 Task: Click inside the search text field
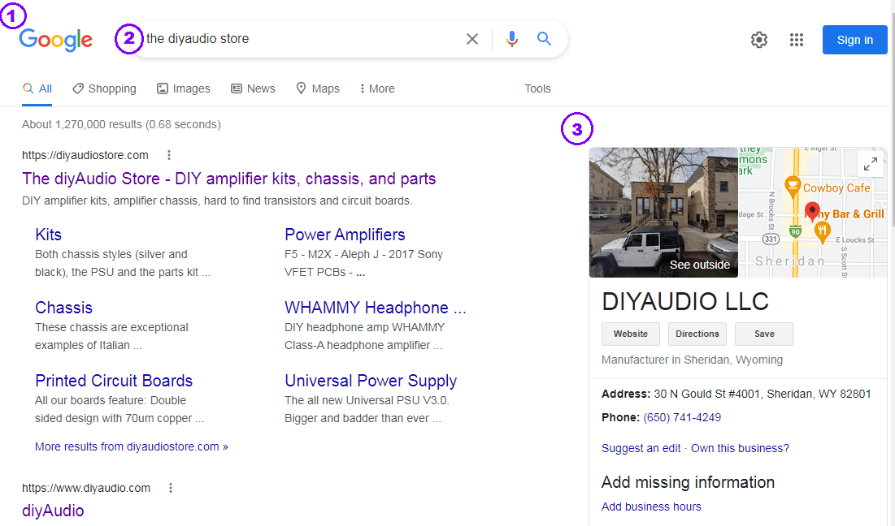pyautogui.click(x=302, y=39)
